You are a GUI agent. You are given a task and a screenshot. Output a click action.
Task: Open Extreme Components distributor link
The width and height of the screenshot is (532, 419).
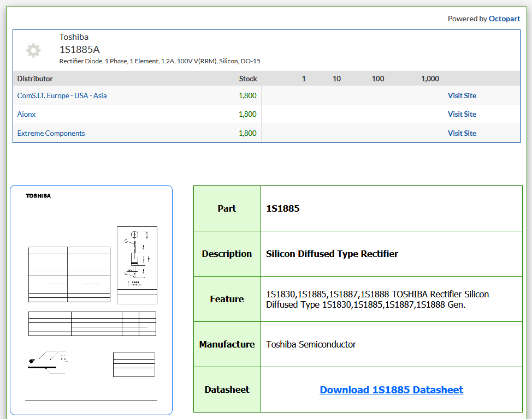coord(51,133)
